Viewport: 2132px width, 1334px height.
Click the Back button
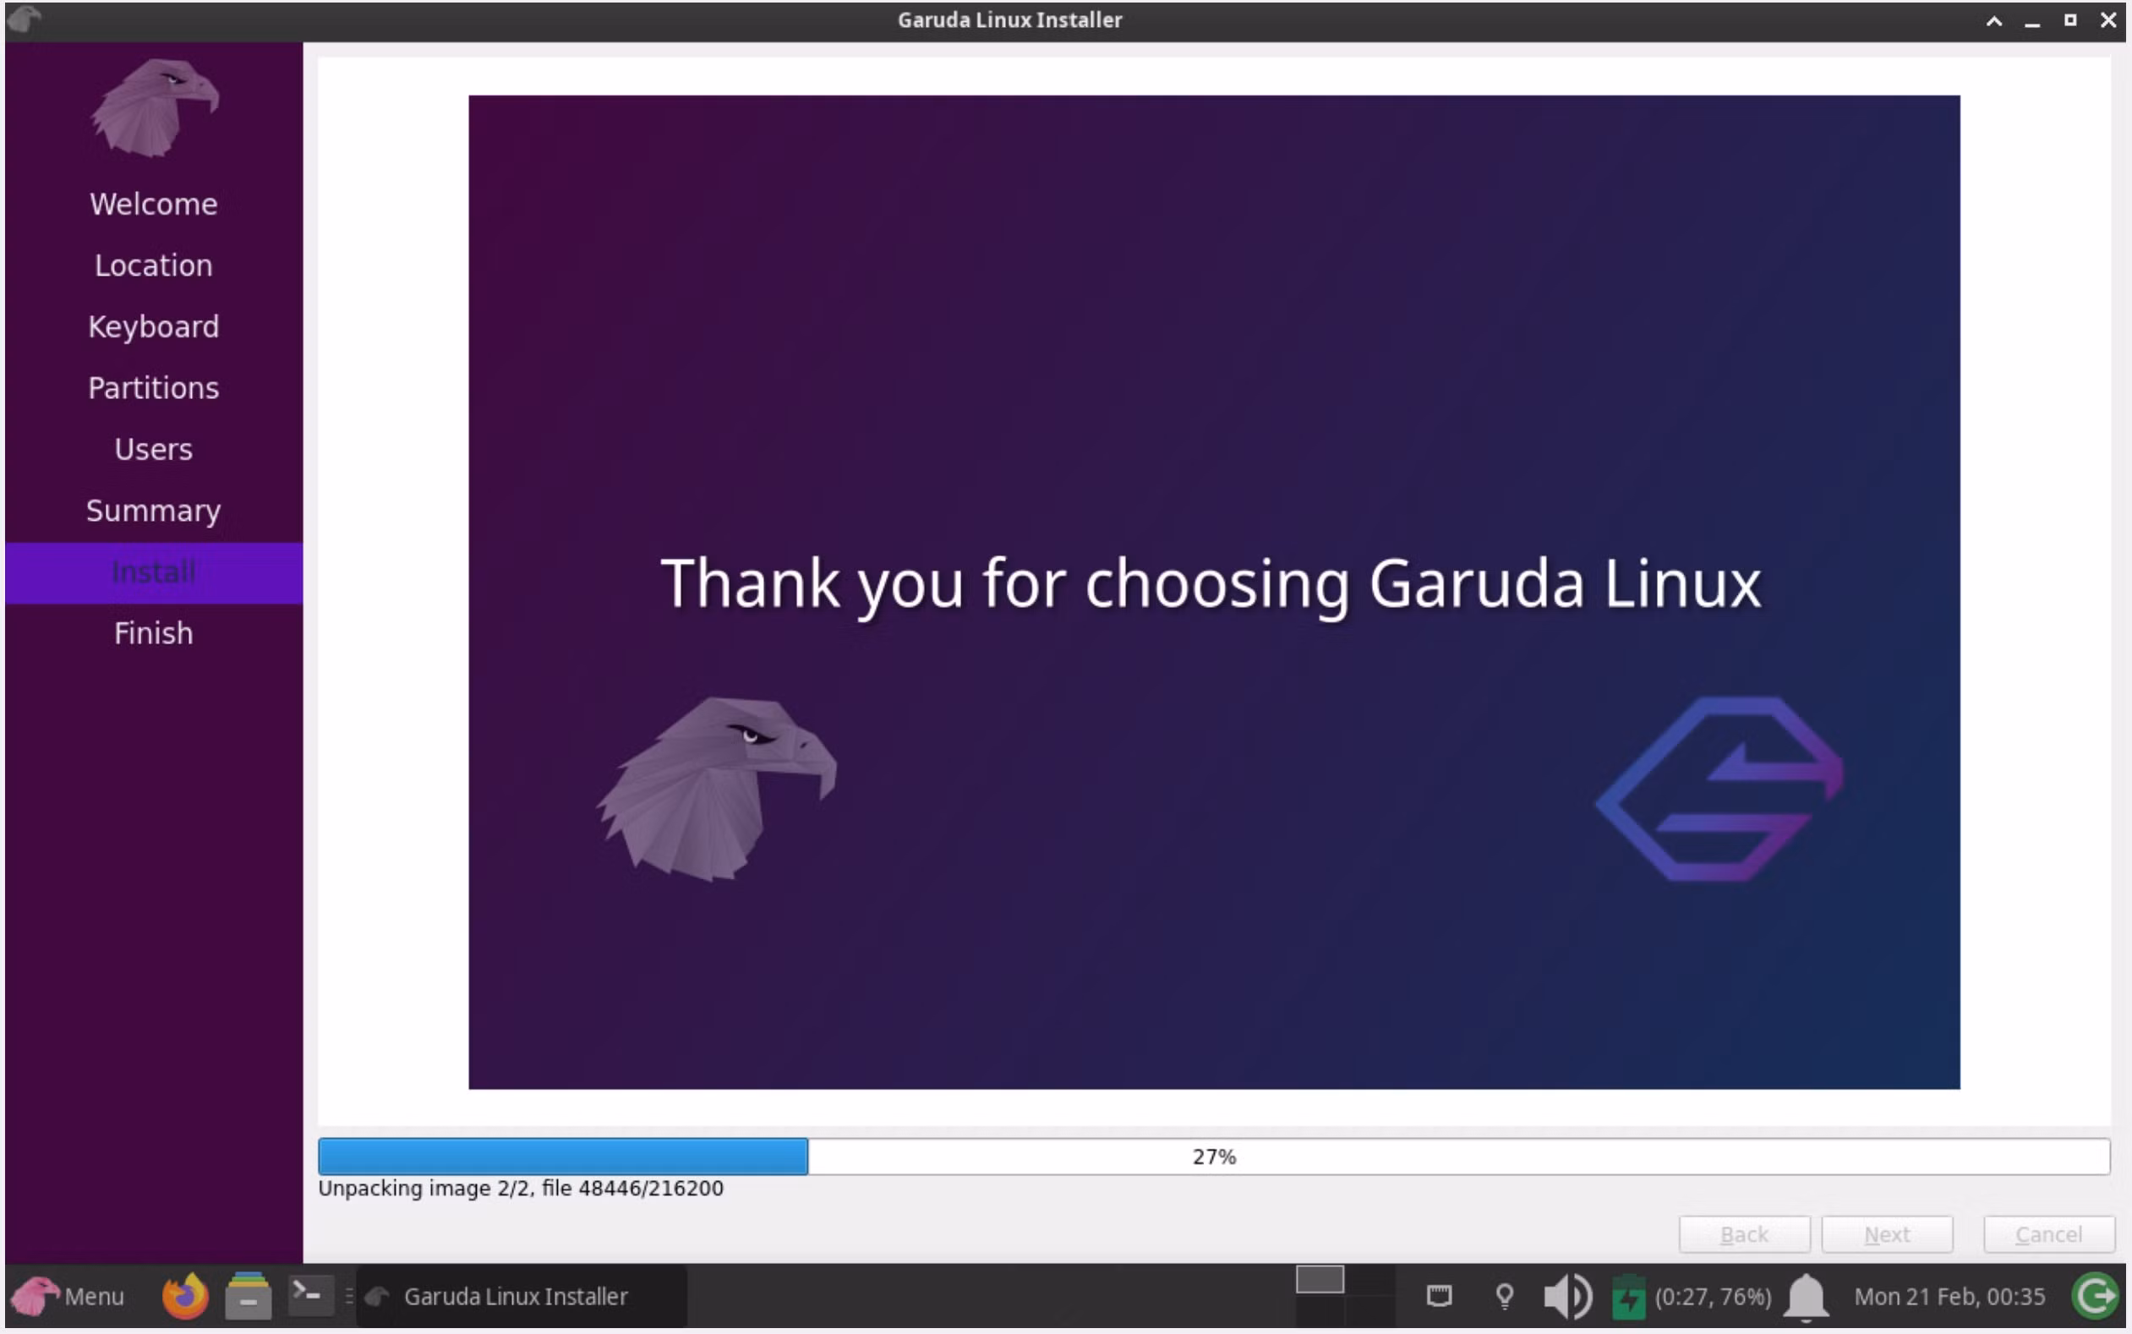tap(1744, 1234)
